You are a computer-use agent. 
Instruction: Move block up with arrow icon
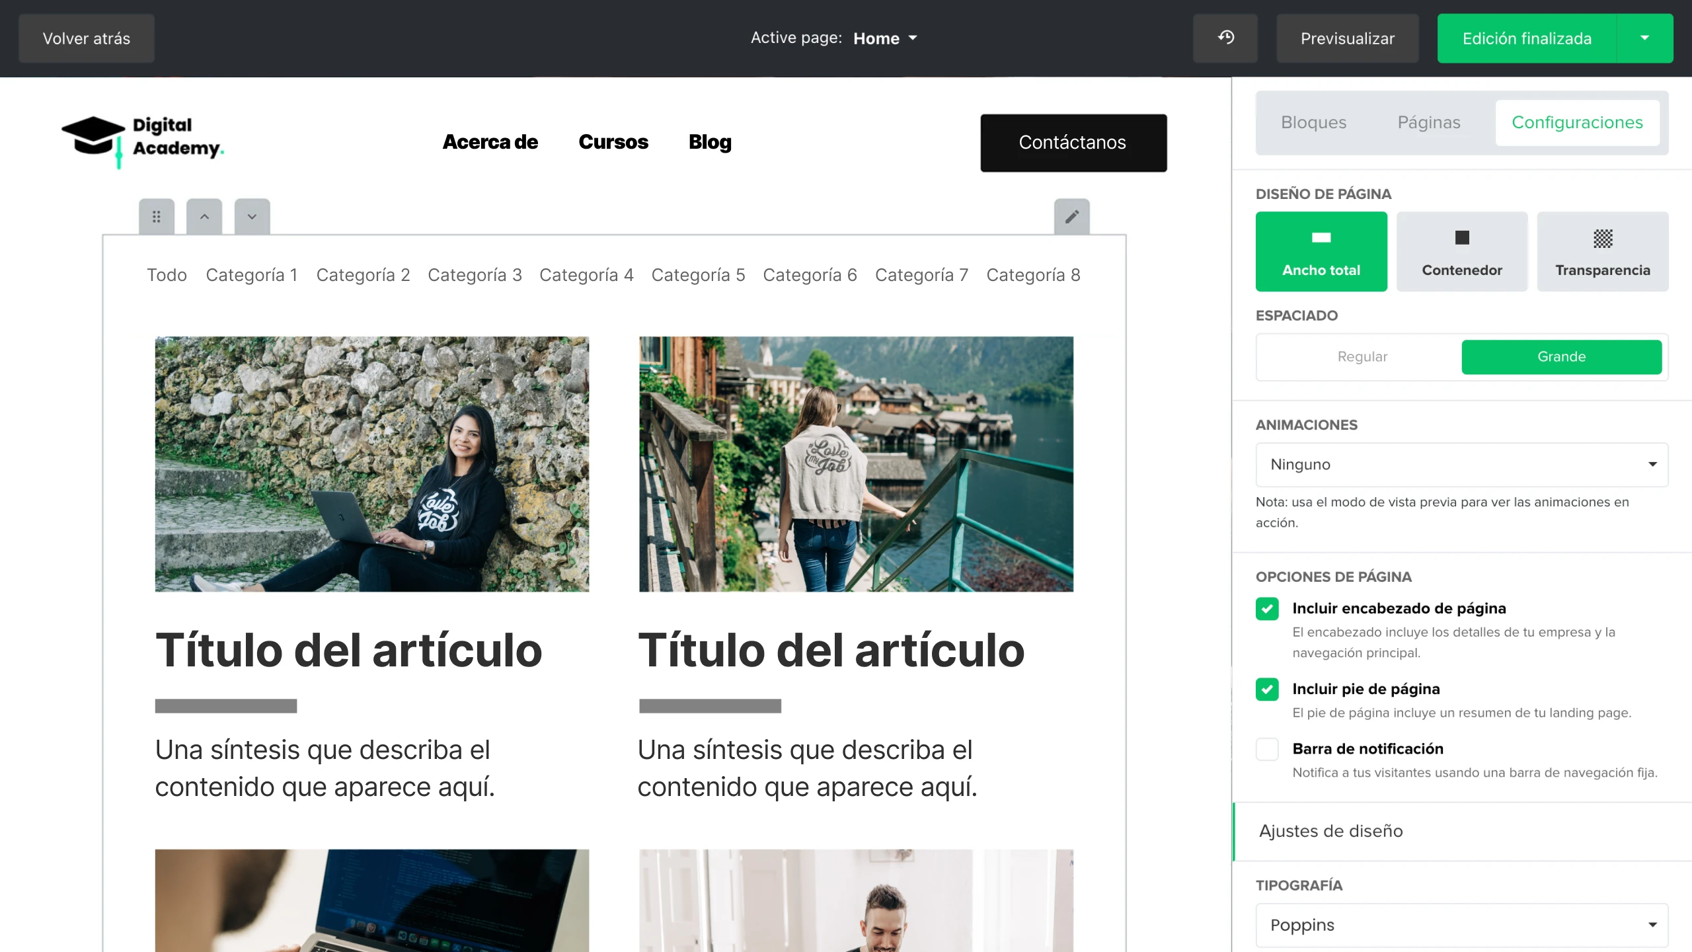tap(204, 217)
